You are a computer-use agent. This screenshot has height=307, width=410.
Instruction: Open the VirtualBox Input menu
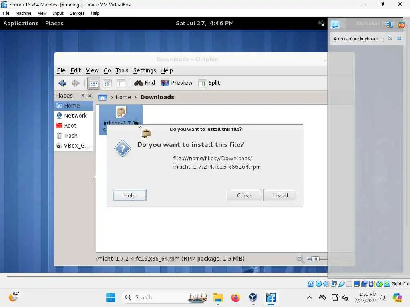[x=58, y=13]
